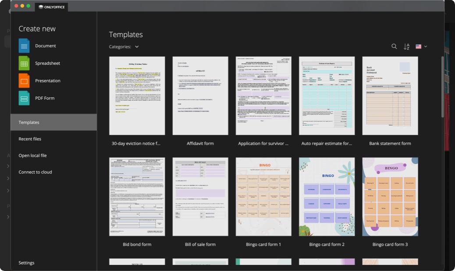Click the 'Bank statement form' caption
Screen dimensions: 455x271
click(390, 144)
